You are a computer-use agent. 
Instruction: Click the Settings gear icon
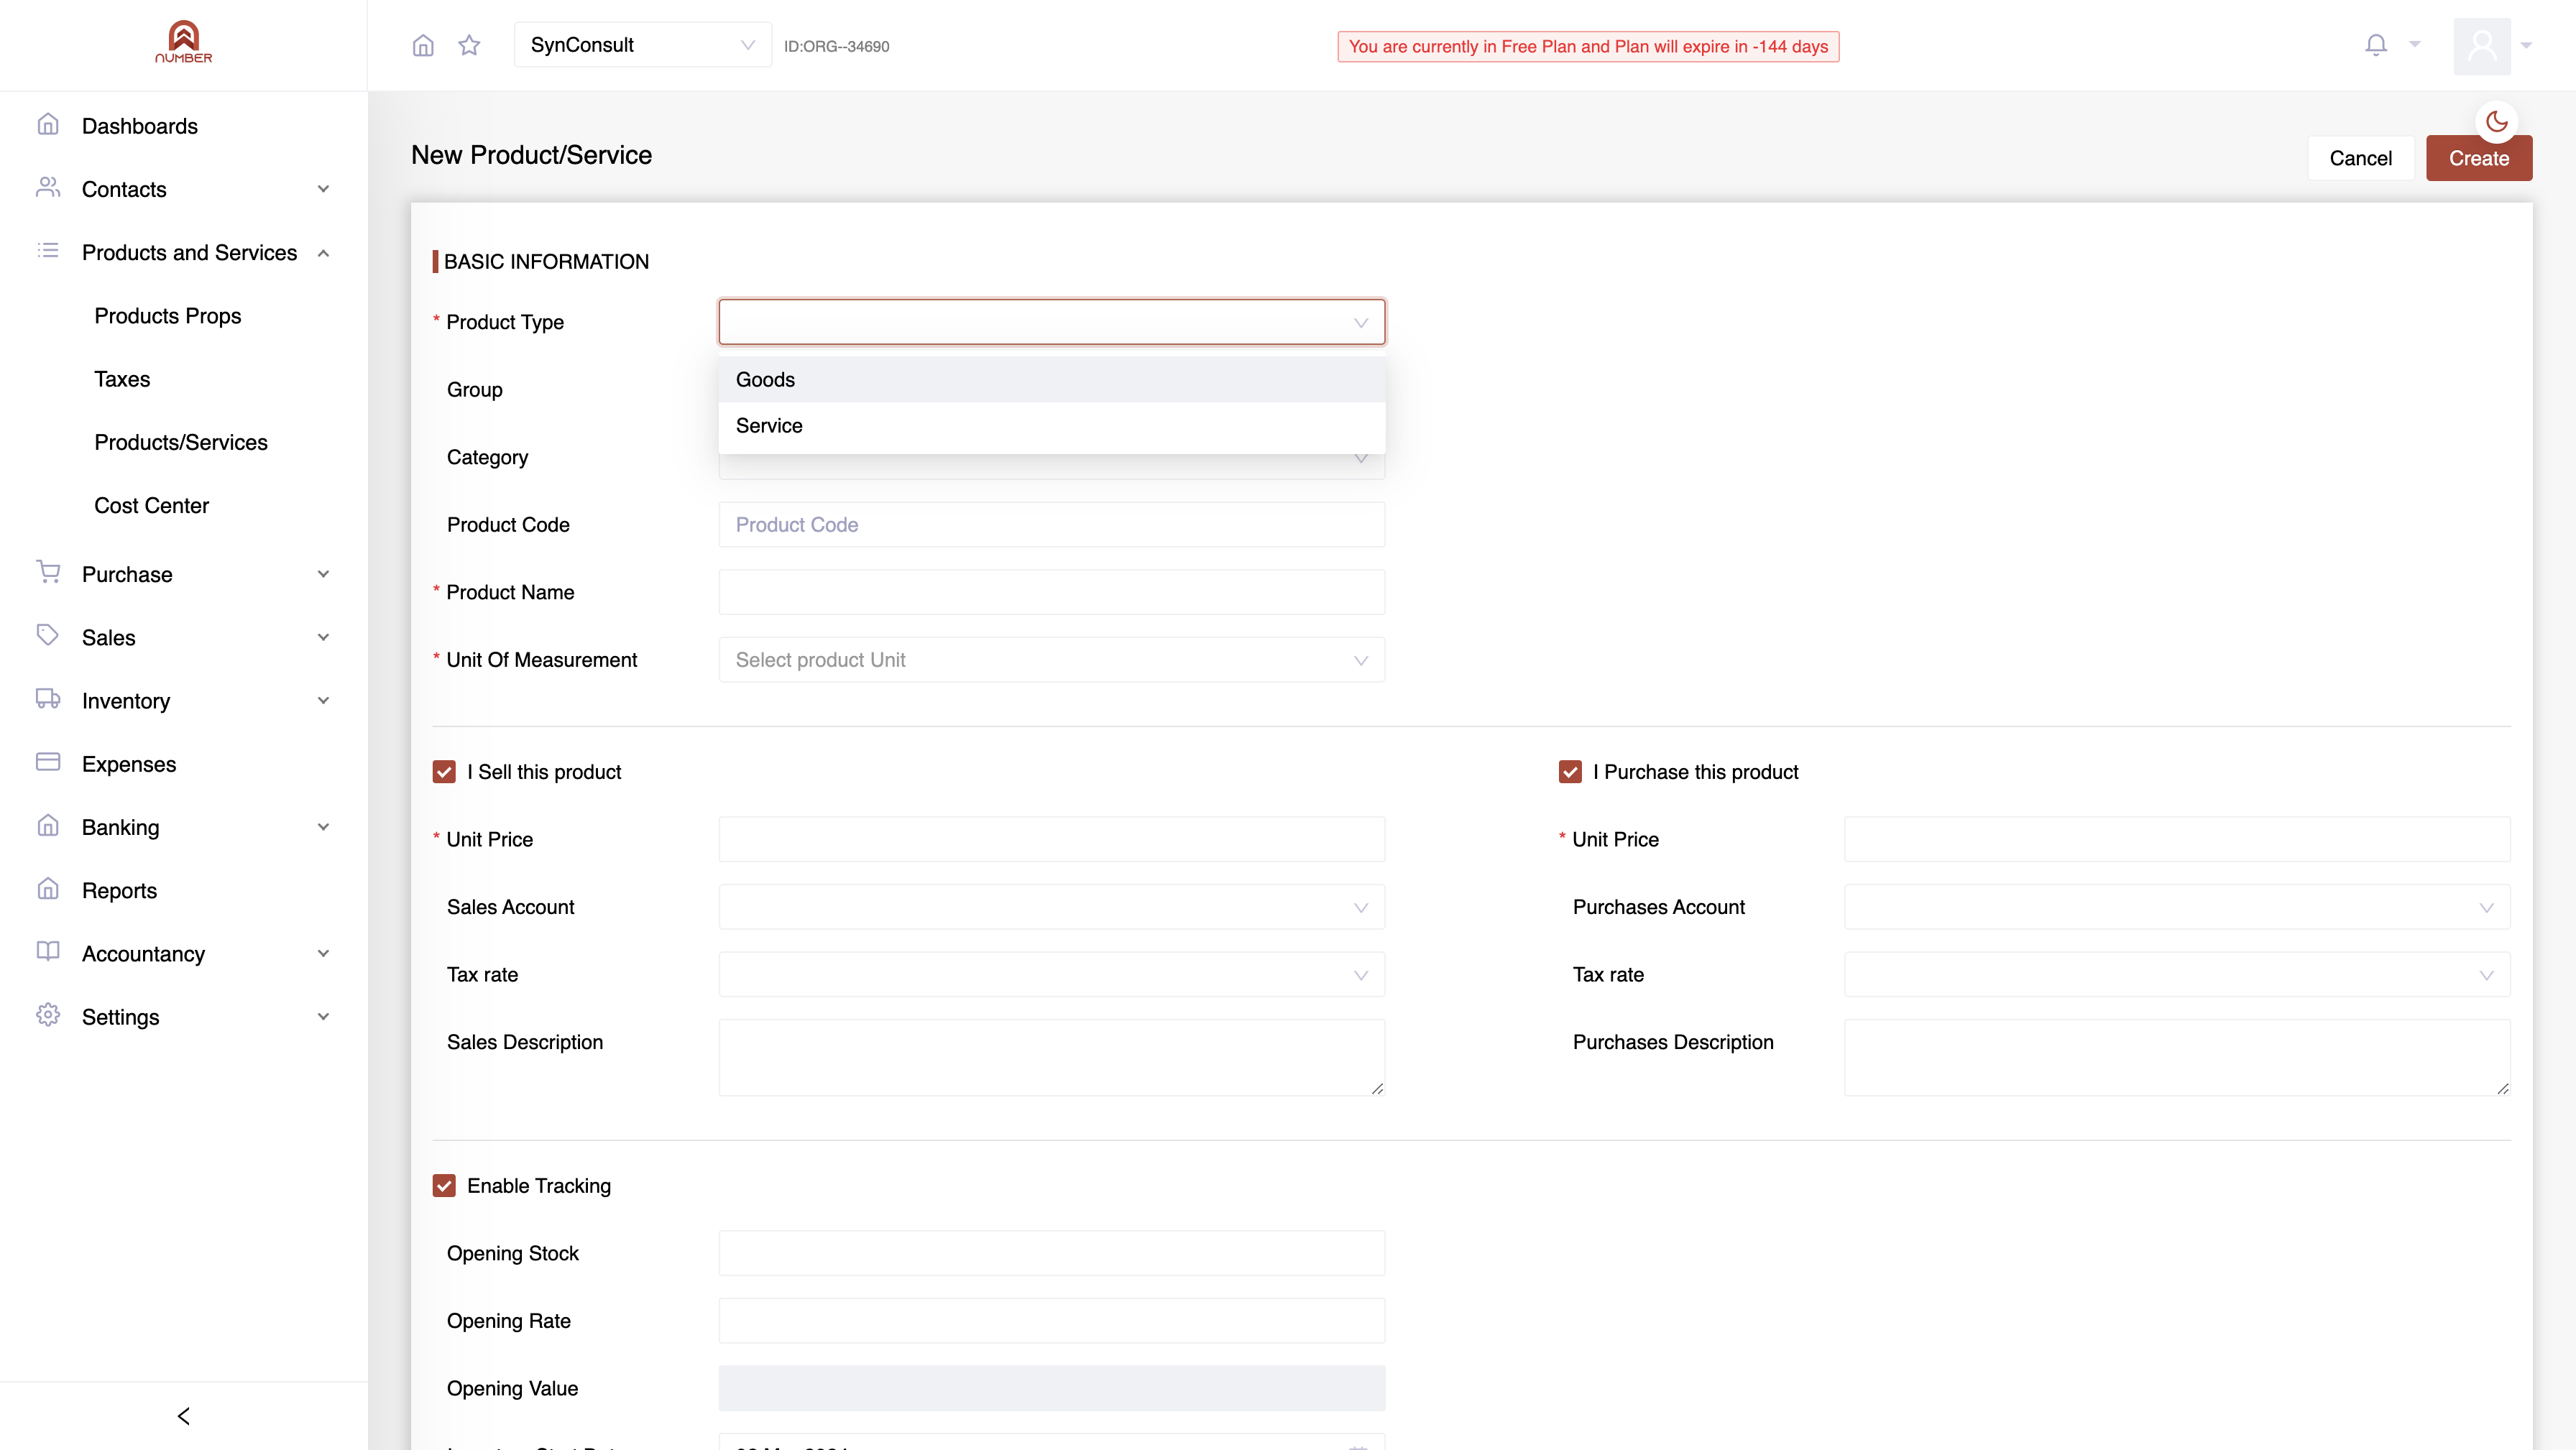click(48, 1015)
